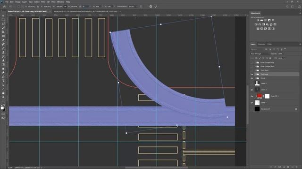Select the Pen tool

(3, 77)
